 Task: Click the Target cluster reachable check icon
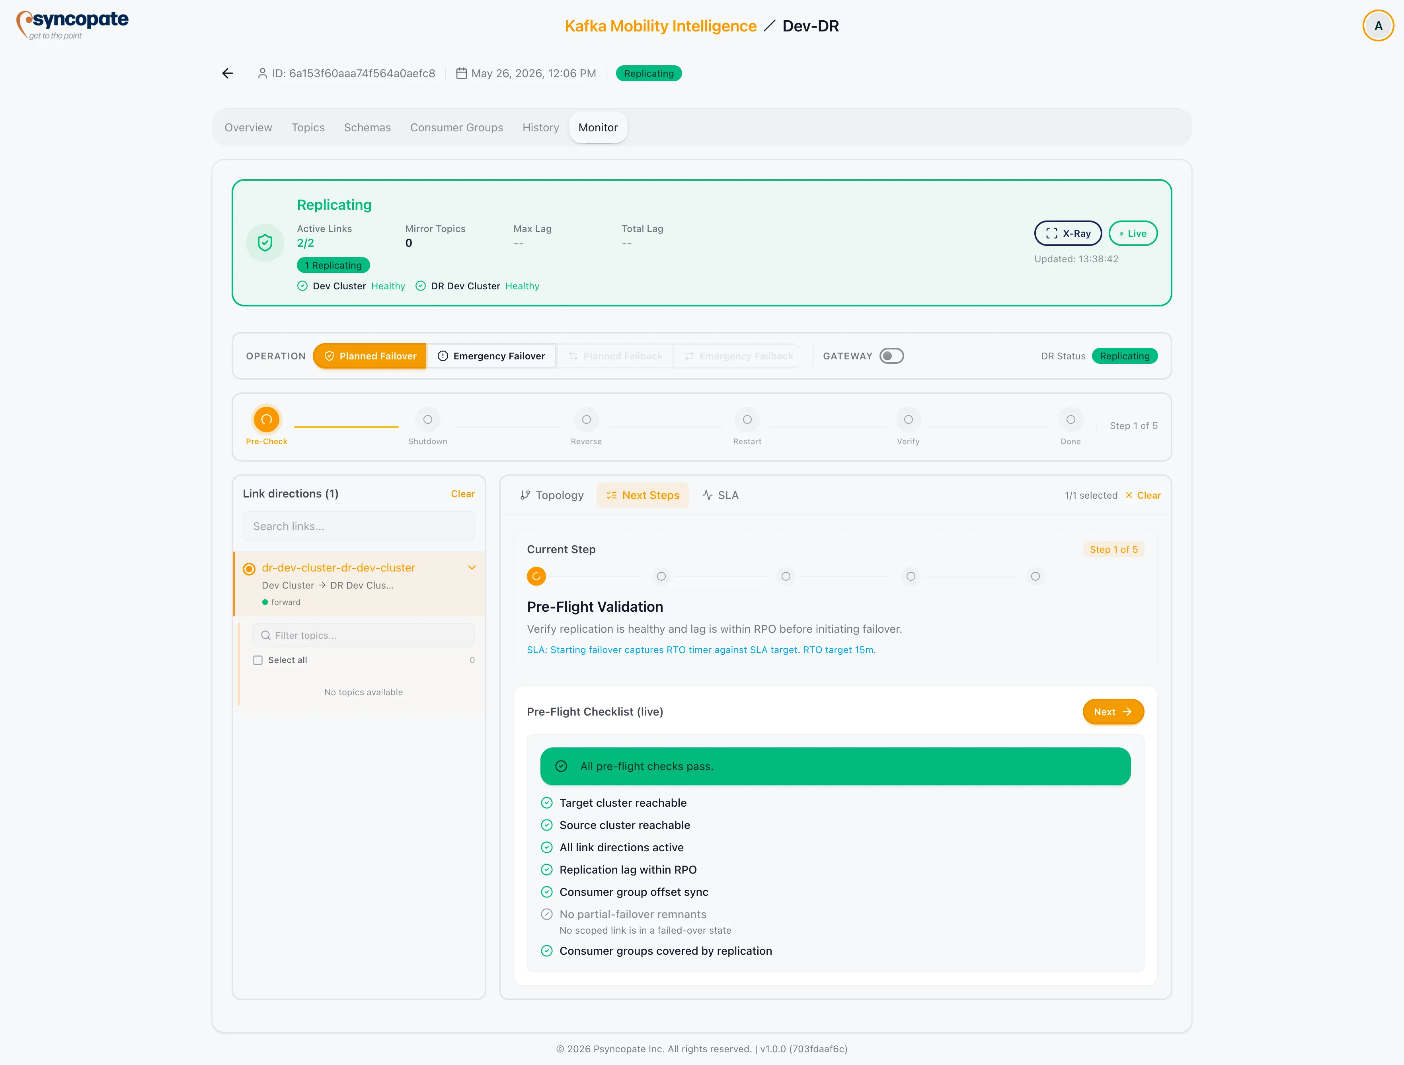tap(546, 803)
